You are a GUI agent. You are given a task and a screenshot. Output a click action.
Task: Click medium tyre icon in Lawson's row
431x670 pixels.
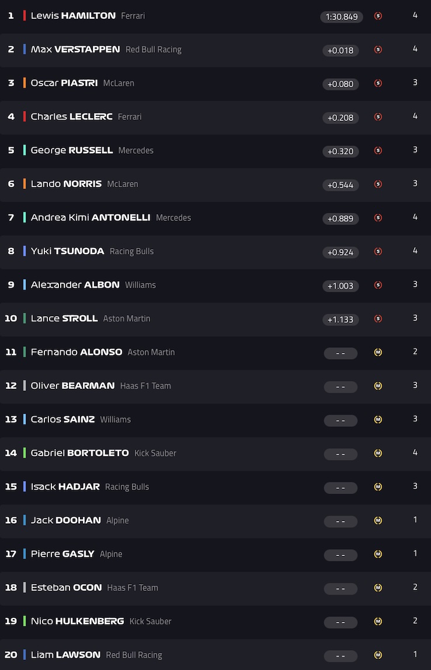coord(378,655)
